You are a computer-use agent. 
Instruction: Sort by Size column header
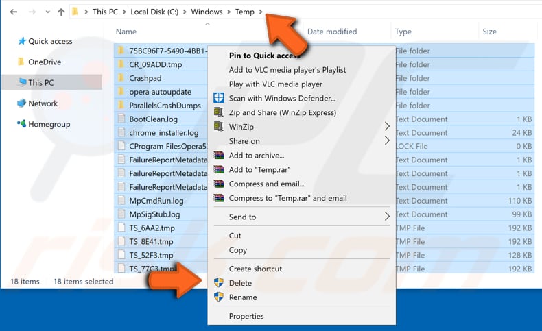489,32
